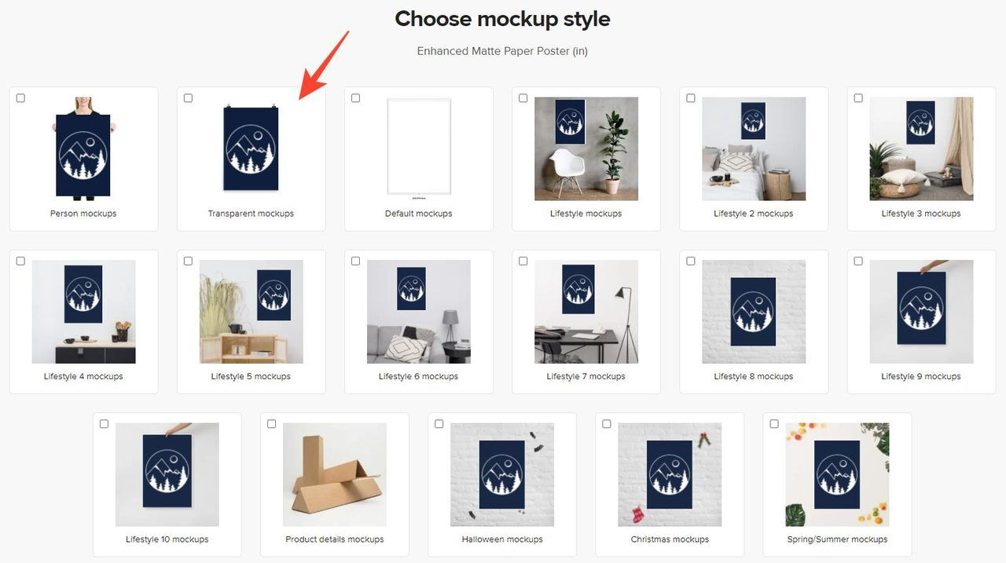Click the Lifestyle 10 mockups label

167,539
